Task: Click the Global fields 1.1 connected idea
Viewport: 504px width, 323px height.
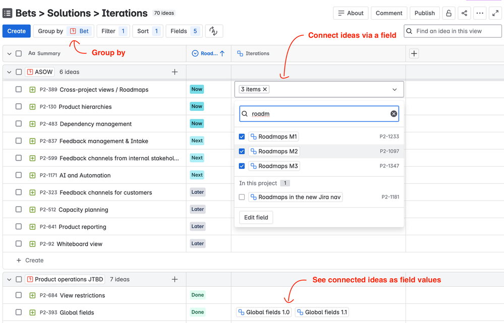Action: 322,312
